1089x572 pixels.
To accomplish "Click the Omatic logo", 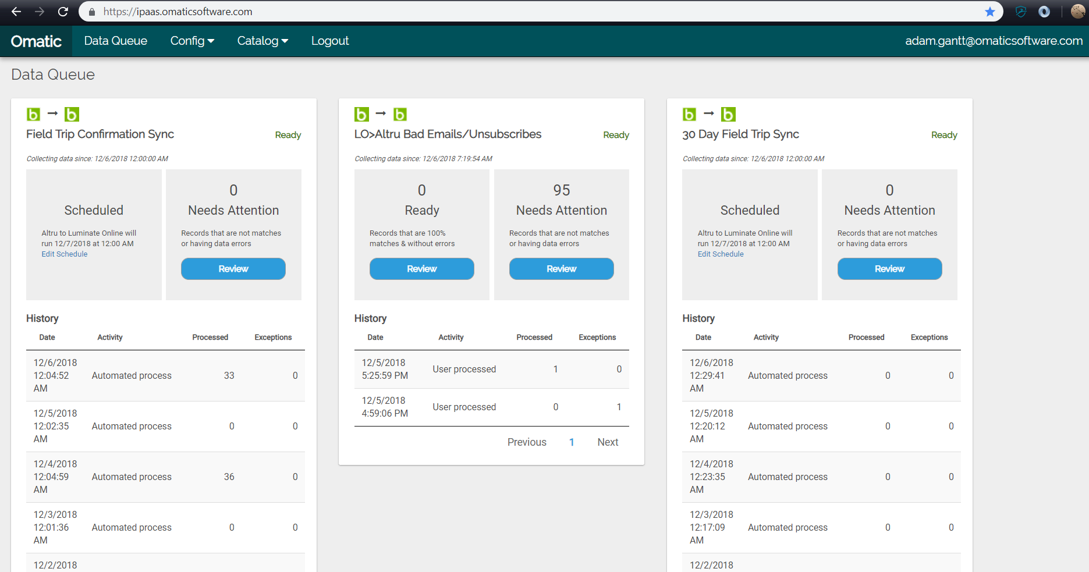I will 36,41.
